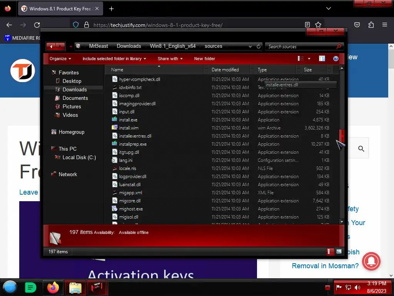The image size is (394, 296).
Task: Go back in the Explorer window
Action: pyautogui.click(x=51, y=46)
